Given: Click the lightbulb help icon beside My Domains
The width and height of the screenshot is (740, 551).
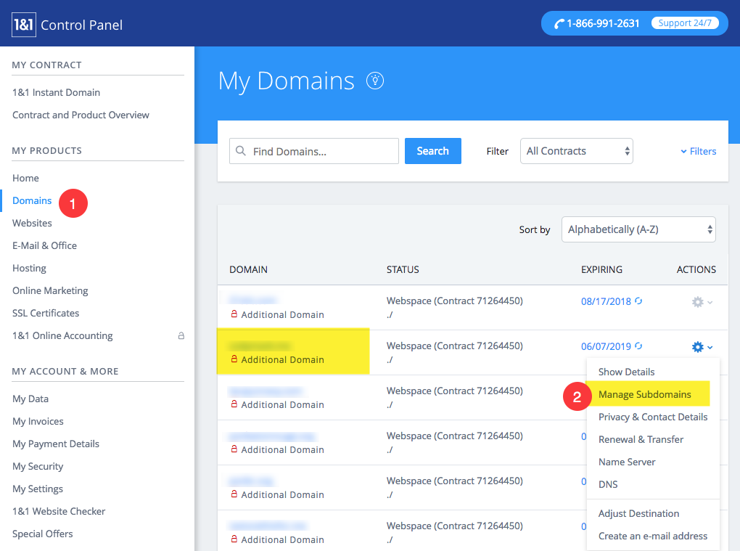Looking at the screenshot, I should pos(375,81).
